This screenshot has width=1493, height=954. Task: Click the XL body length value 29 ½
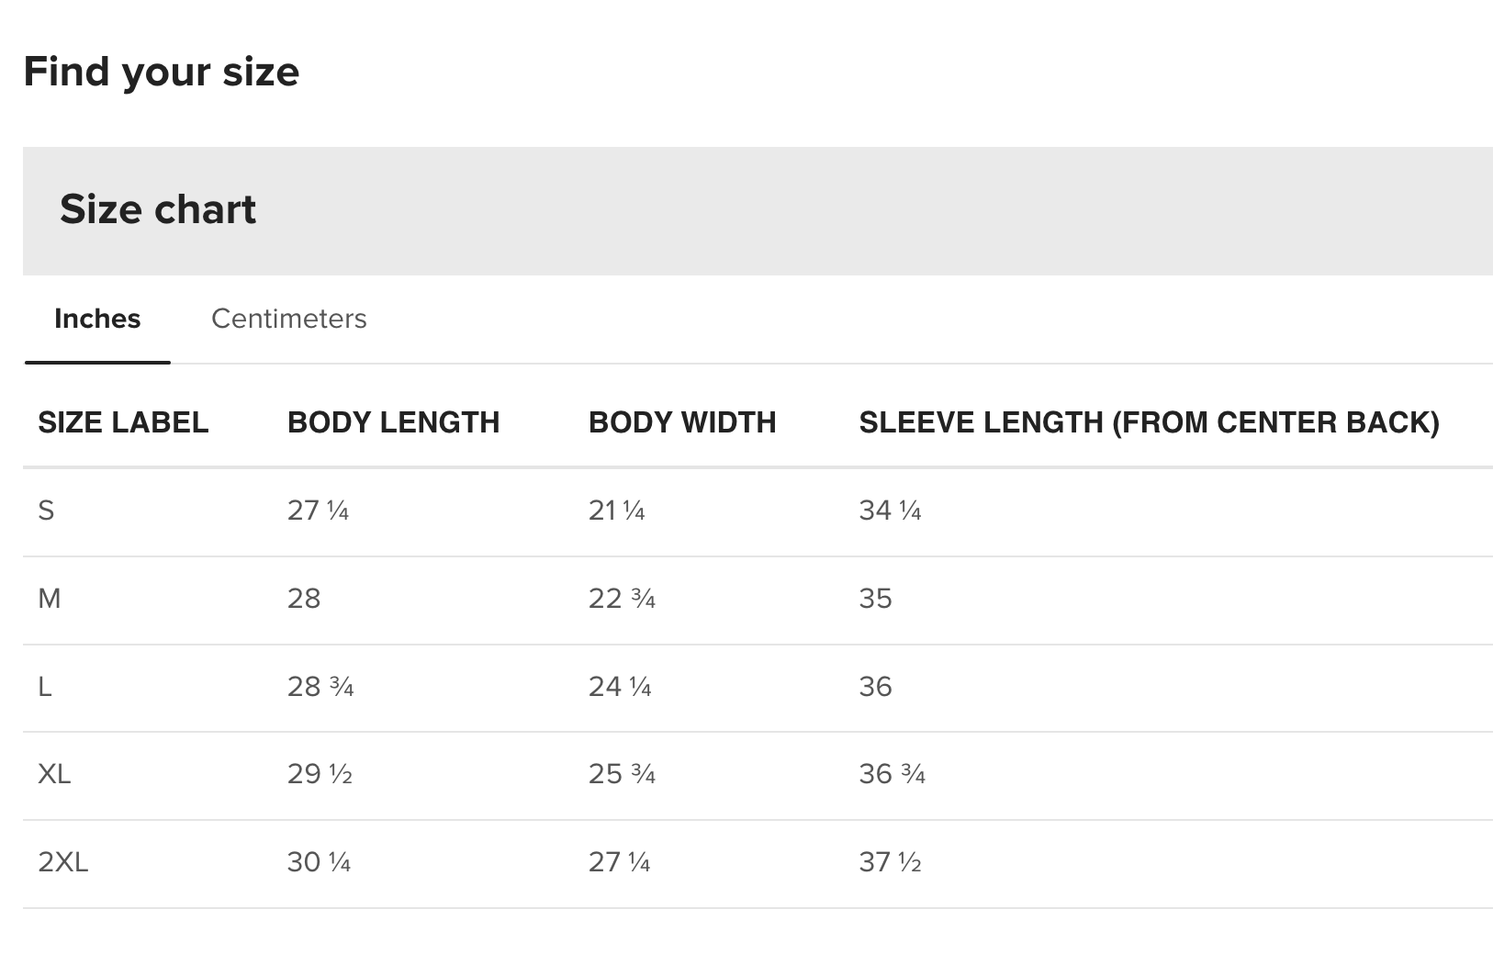[x=320, y=774]
